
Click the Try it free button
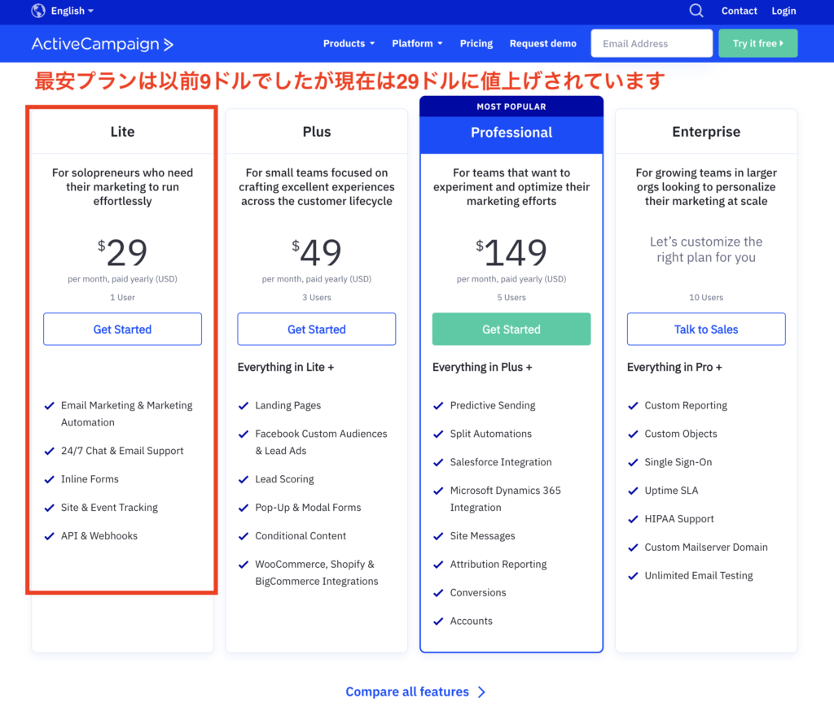pyautogui.click(x=758, y=44)
